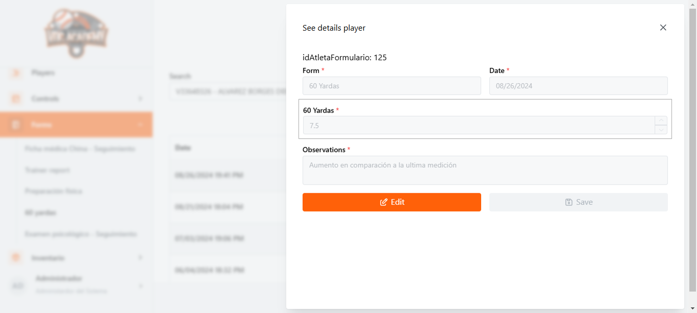Click the floppy disk Save icon
The width and height of the screenshot is (697, 313).
pyautogui.click(x=569, y=202)
